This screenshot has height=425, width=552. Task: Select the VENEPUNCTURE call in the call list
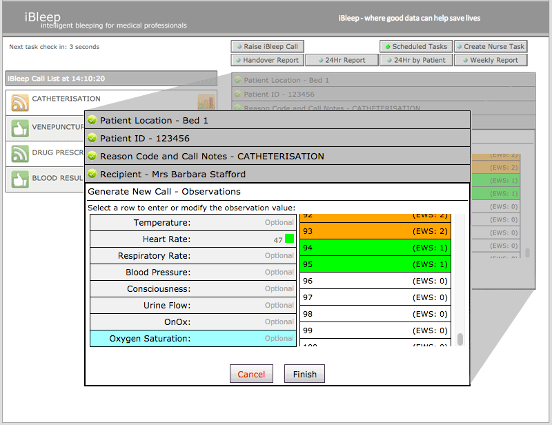pos(45,128)
